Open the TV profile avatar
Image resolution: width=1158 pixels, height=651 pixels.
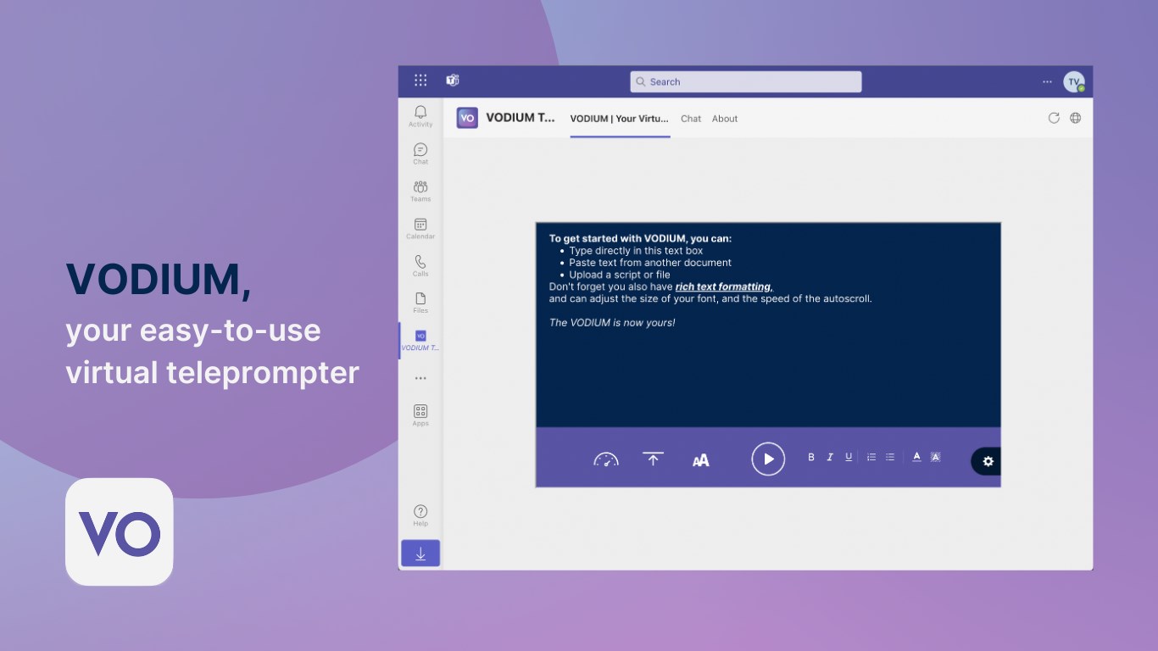pyautogui.click(x=1074, y=81)
